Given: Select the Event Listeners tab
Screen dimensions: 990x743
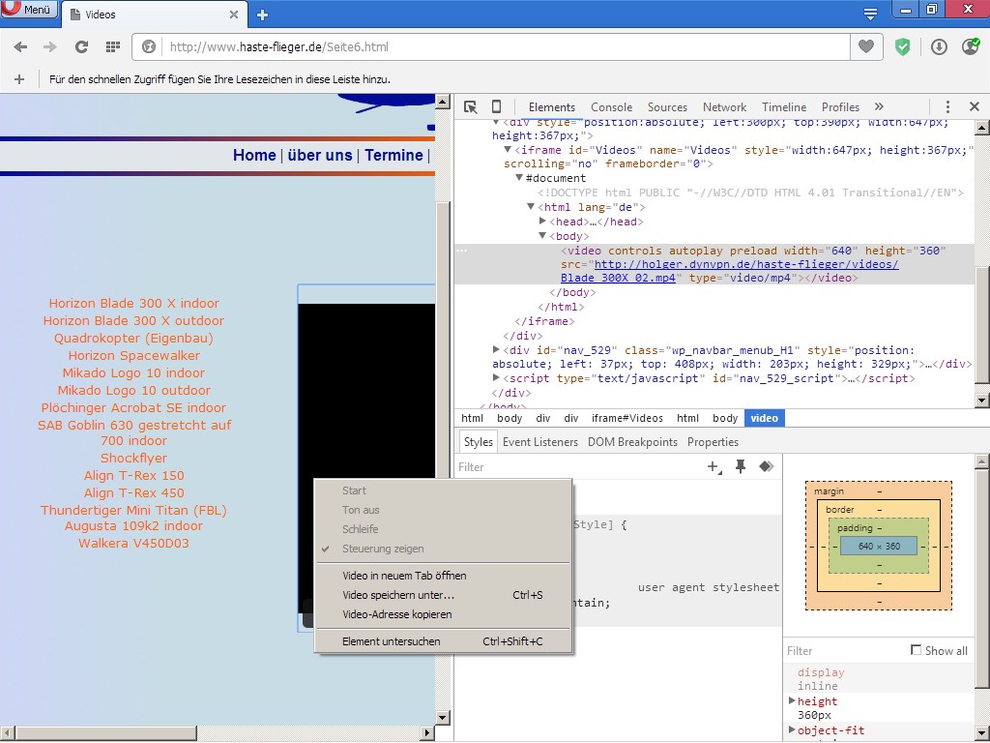Looking at the screenshot, I should tap(539, 442).
